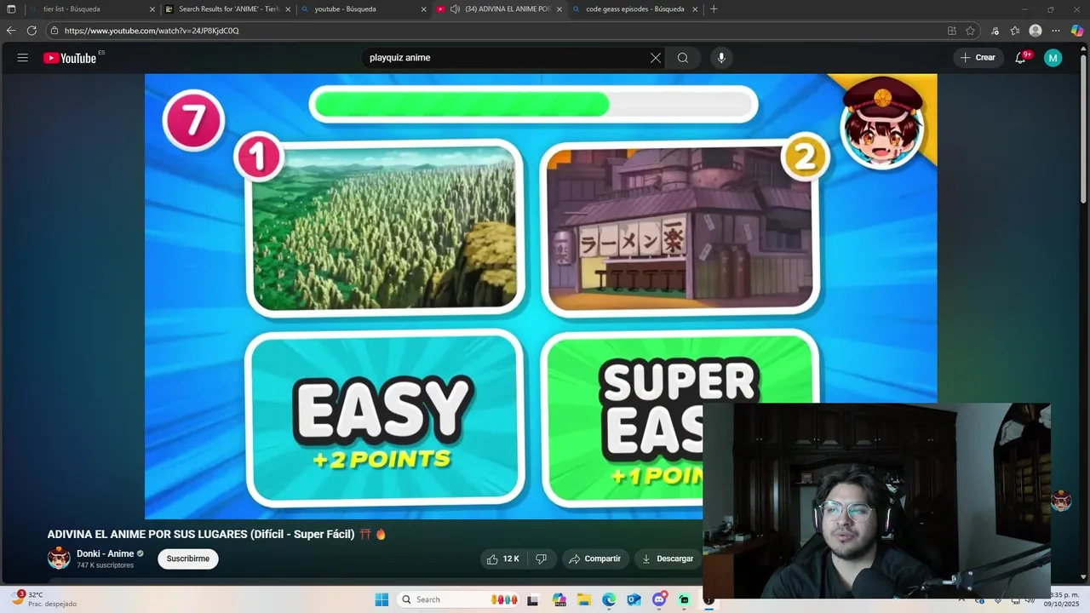Open the File Explorer taskbar icon
This screenshot has height=613, width=1090.
584,599
